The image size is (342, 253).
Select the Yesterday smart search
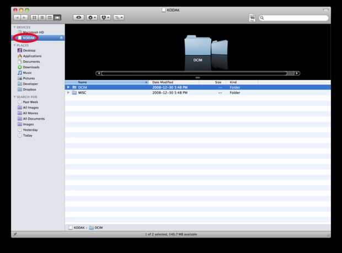click(x=28, y=130)
